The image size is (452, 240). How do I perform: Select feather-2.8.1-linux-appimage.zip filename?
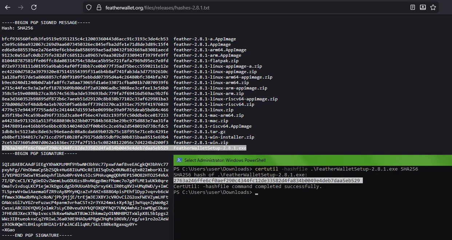point(215,72)
